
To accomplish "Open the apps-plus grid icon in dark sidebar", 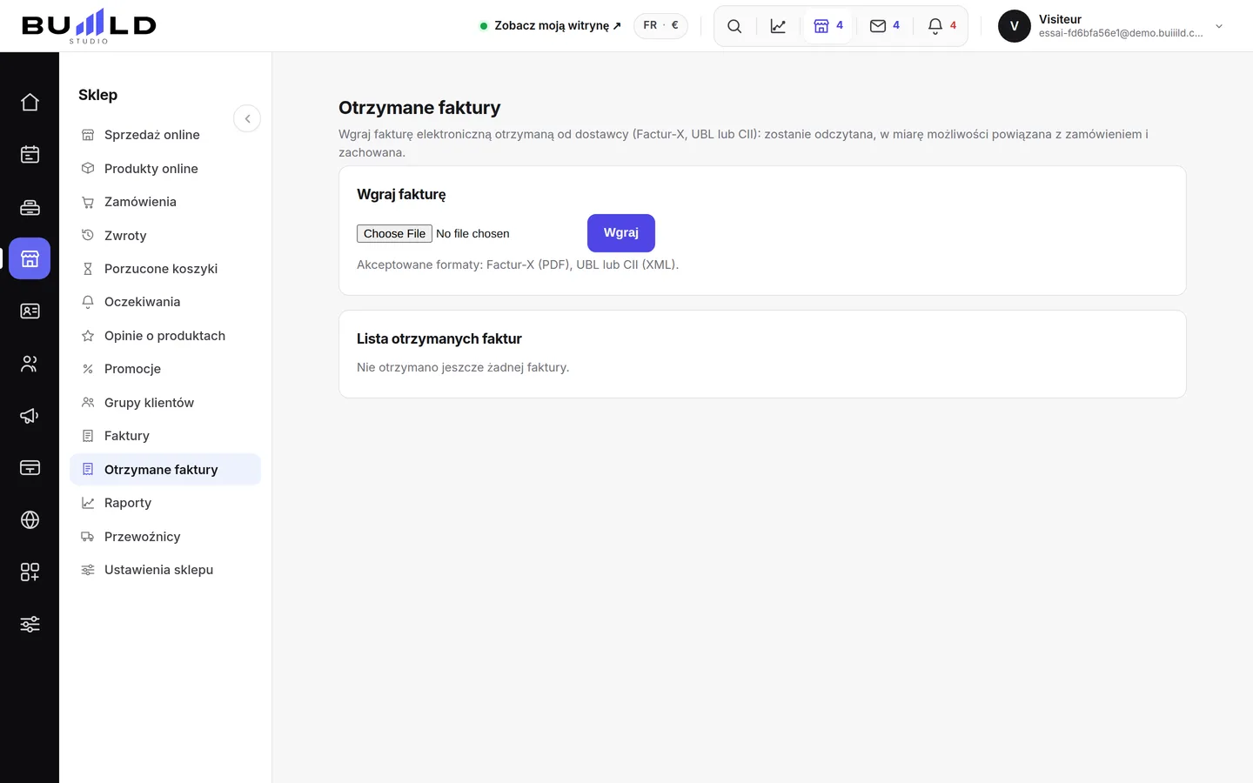I will click(x=30, y=572).
